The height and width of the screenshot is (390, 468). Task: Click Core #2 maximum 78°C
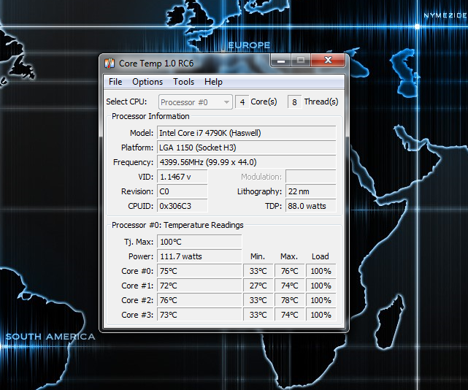290,300
